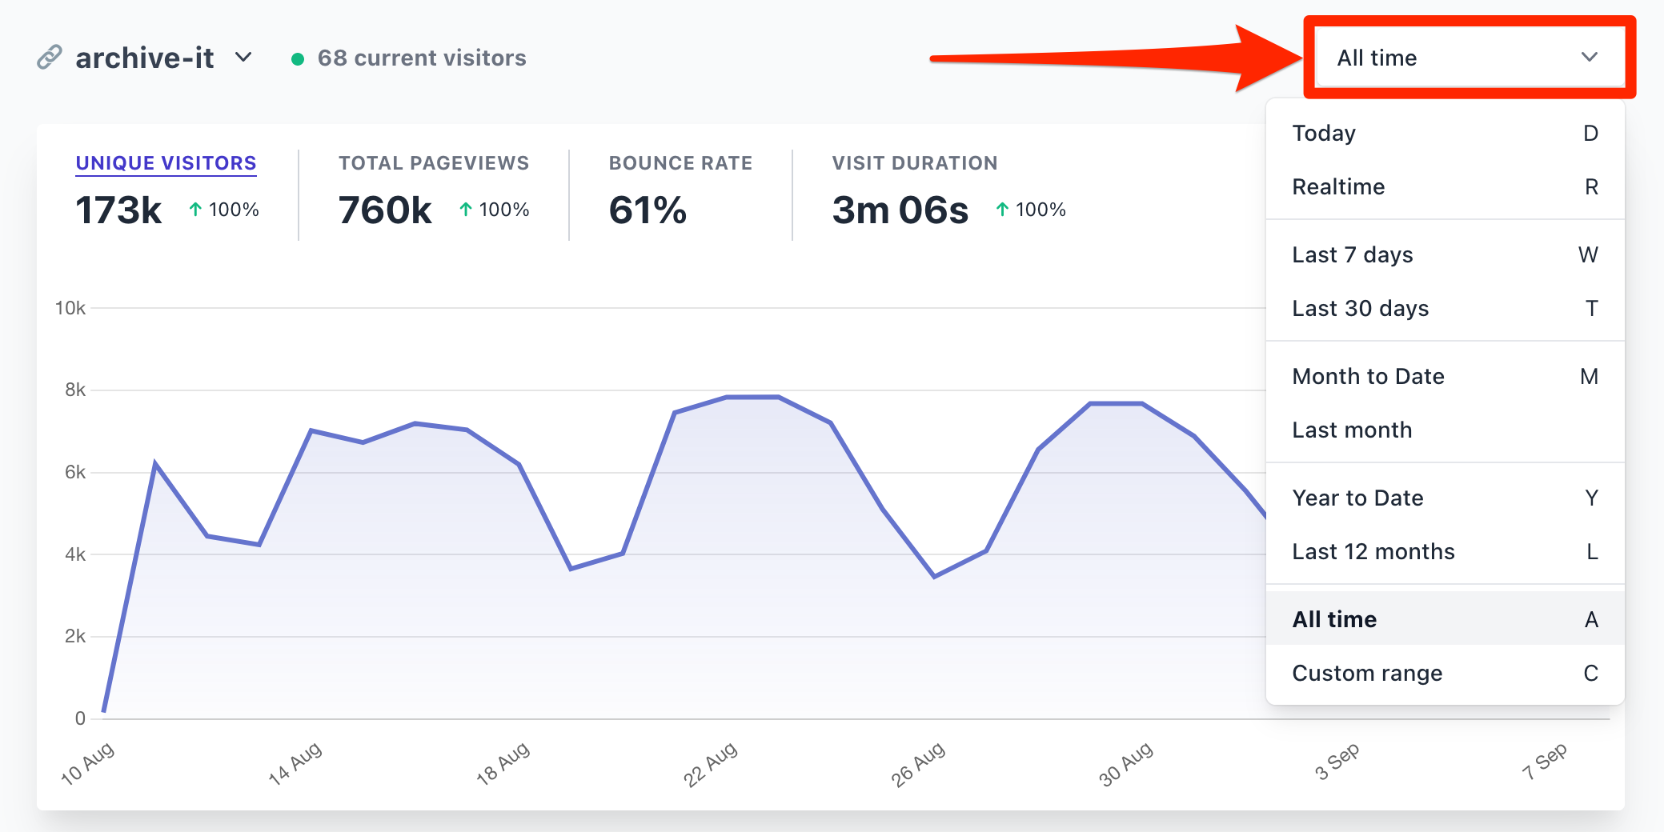Open the archive-it site switcher chevron
Viewport: 1664px width, 832px height.
pos(243,58)
